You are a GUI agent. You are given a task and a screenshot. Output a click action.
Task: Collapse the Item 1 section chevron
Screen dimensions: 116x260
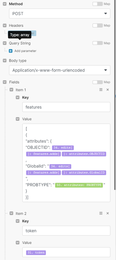pos(11,90)
